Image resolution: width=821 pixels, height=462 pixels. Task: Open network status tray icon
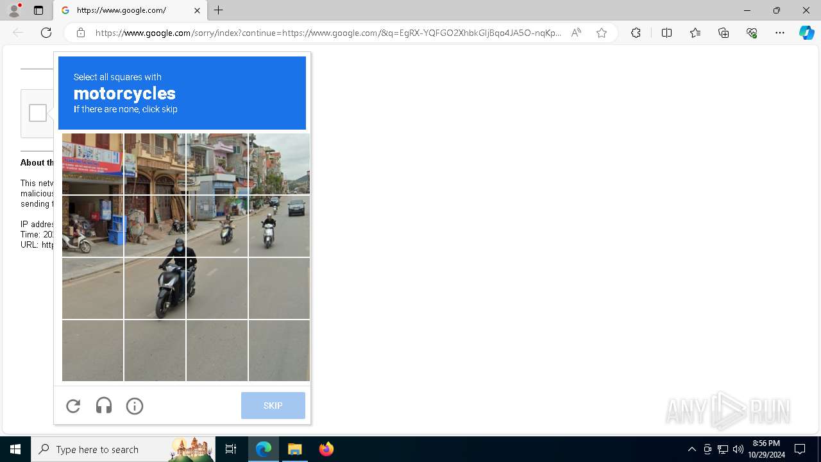[x=723, y=449]
